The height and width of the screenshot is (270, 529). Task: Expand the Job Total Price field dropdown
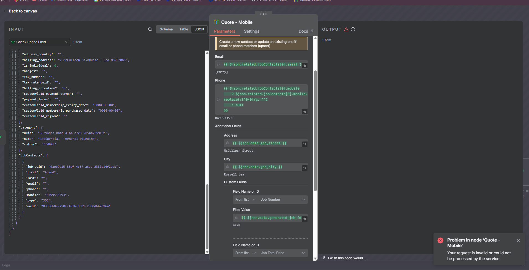(283, 253)
